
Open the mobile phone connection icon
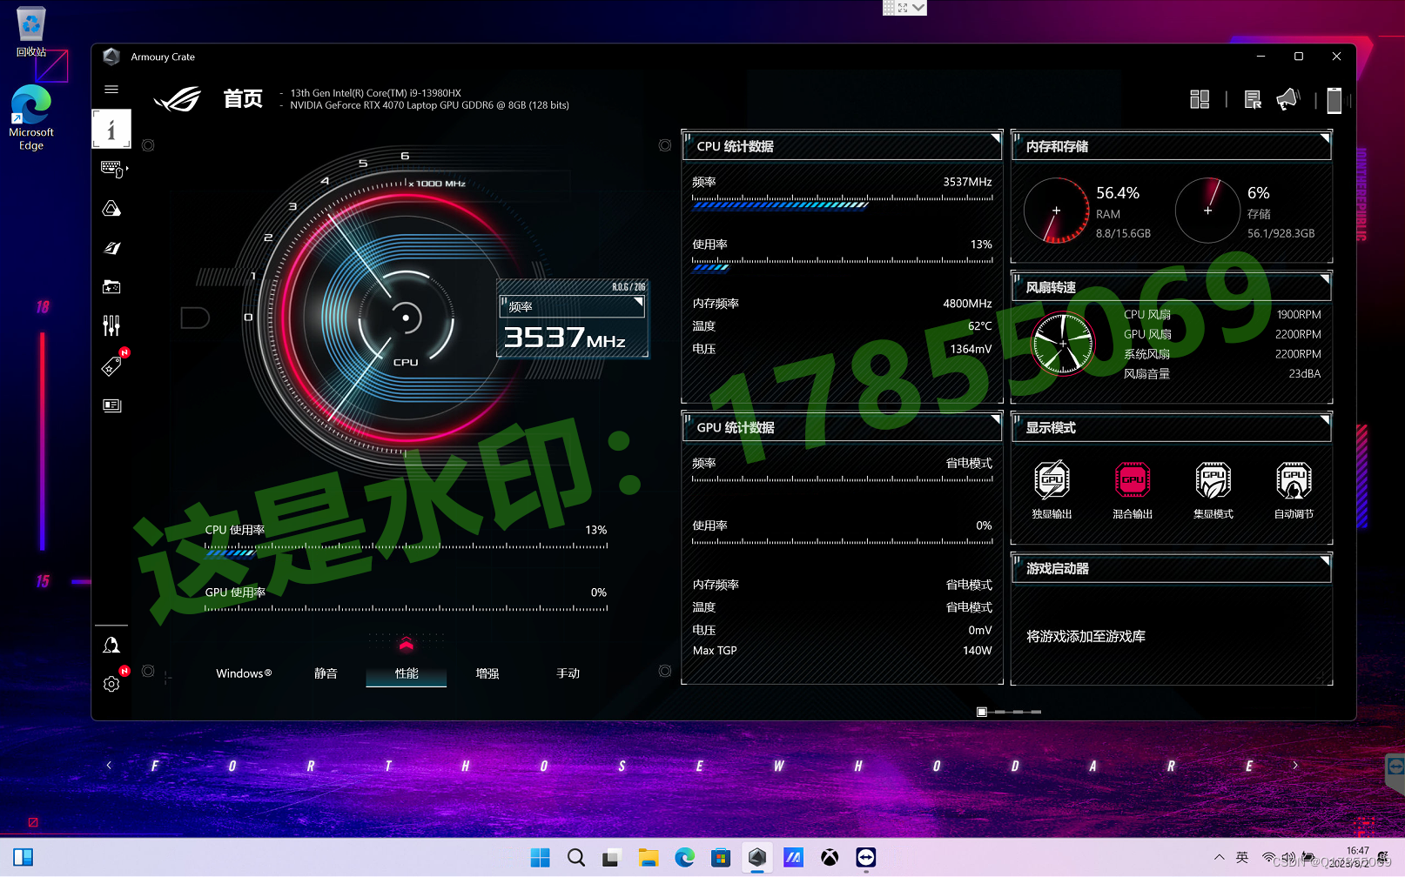(1334, 100)
